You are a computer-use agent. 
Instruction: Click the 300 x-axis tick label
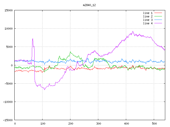click(x=98, y=124)
